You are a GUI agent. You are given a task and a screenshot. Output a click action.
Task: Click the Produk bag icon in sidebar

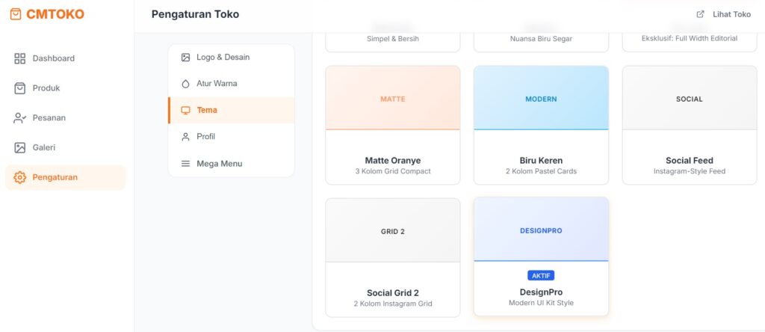[x=20, y=88]
